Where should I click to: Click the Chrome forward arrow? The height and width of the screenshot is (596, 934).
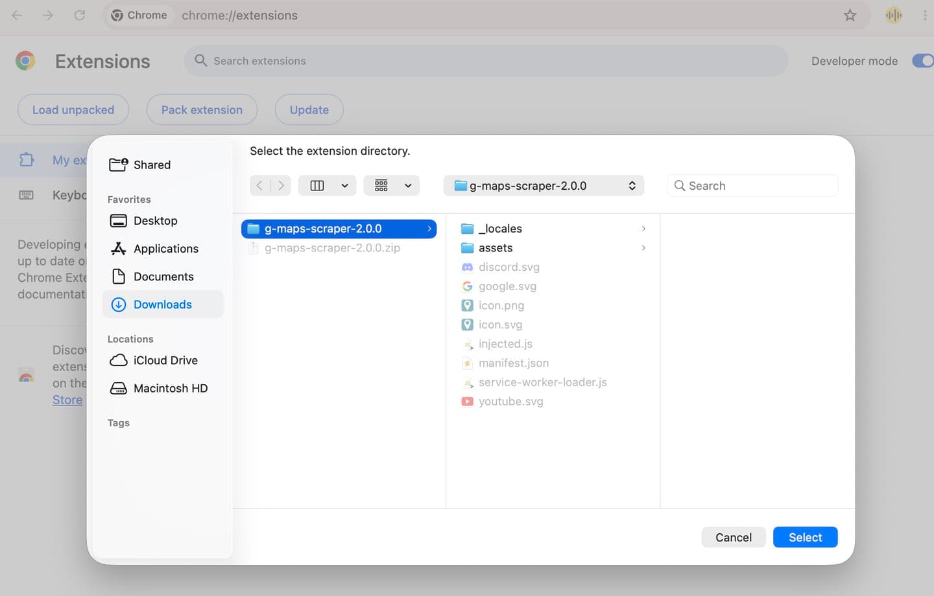click(48, 15)
